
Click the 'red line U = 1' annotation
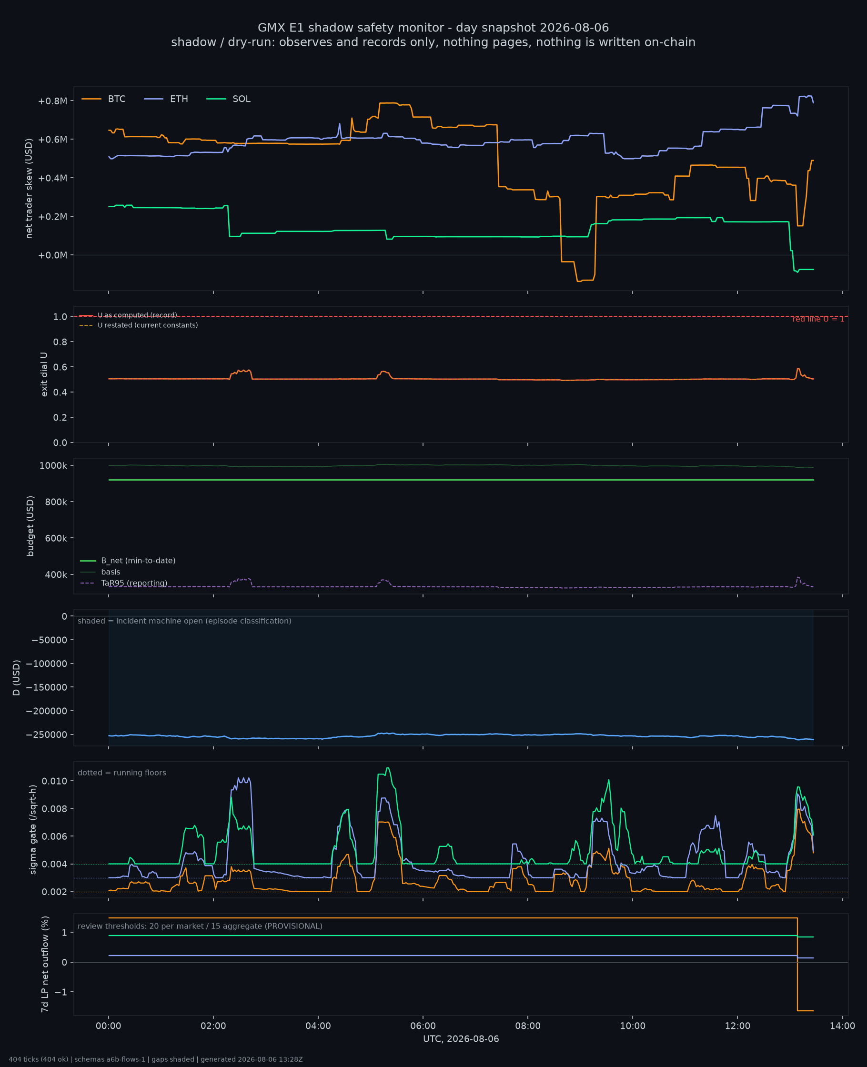tap(818, 319)
